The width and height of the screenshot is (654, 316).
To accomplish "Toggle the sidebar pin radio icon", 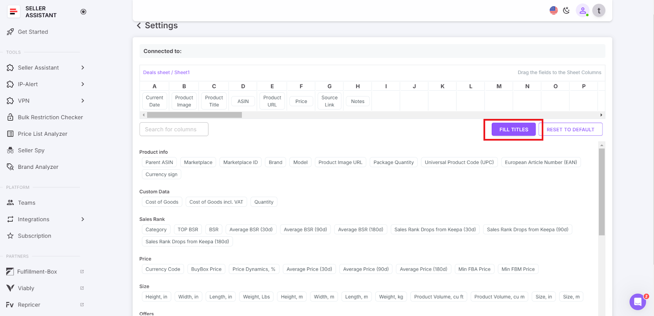I will coord(83,12).
